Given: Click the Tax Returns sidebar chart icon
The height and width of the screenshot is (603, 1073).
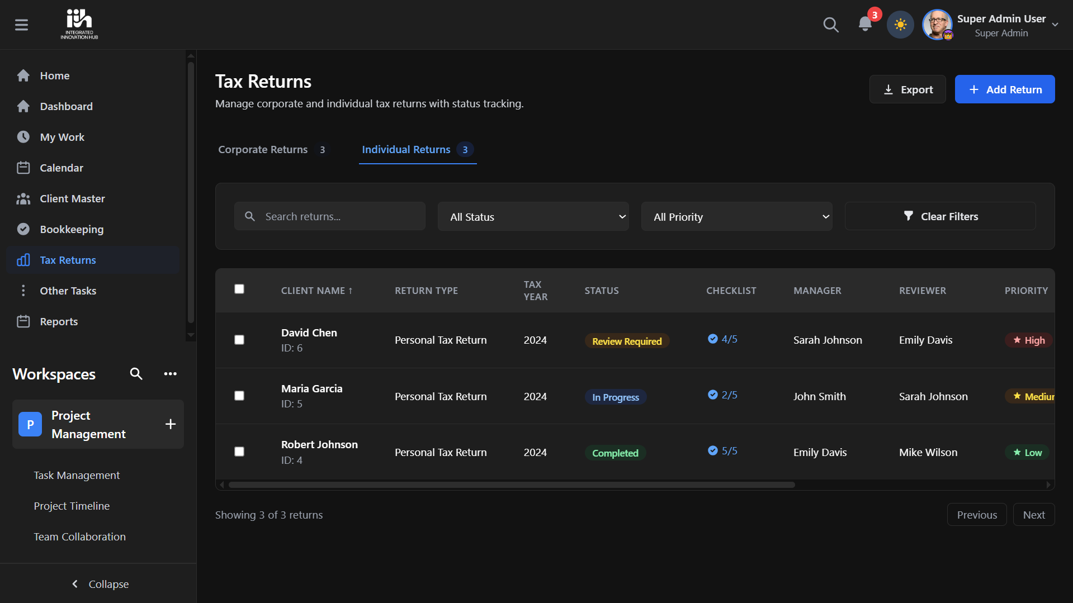Looking at the screenshot, I should pyautogui.click(x=23, y=260).
